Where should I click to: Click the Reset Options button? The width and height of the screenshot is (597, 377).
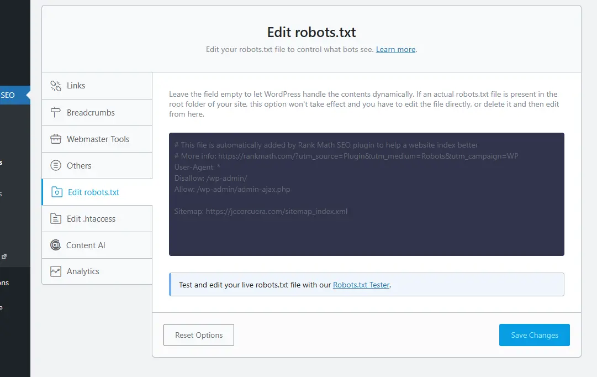pos(198,335)
